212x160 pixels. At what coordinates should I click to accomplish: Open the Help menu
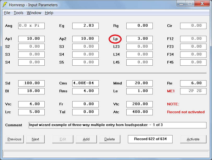point(49,13)
